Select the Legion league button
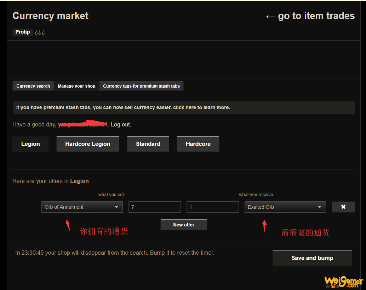 [30, 144]
